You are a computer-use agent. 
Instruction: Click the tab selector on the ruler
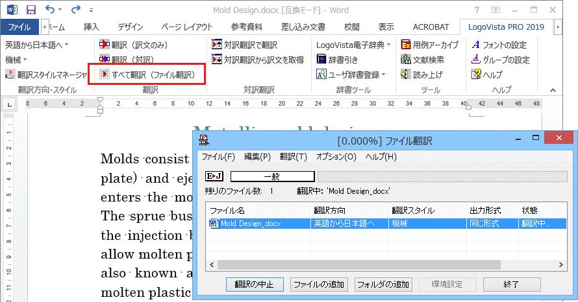pos(10,105)
